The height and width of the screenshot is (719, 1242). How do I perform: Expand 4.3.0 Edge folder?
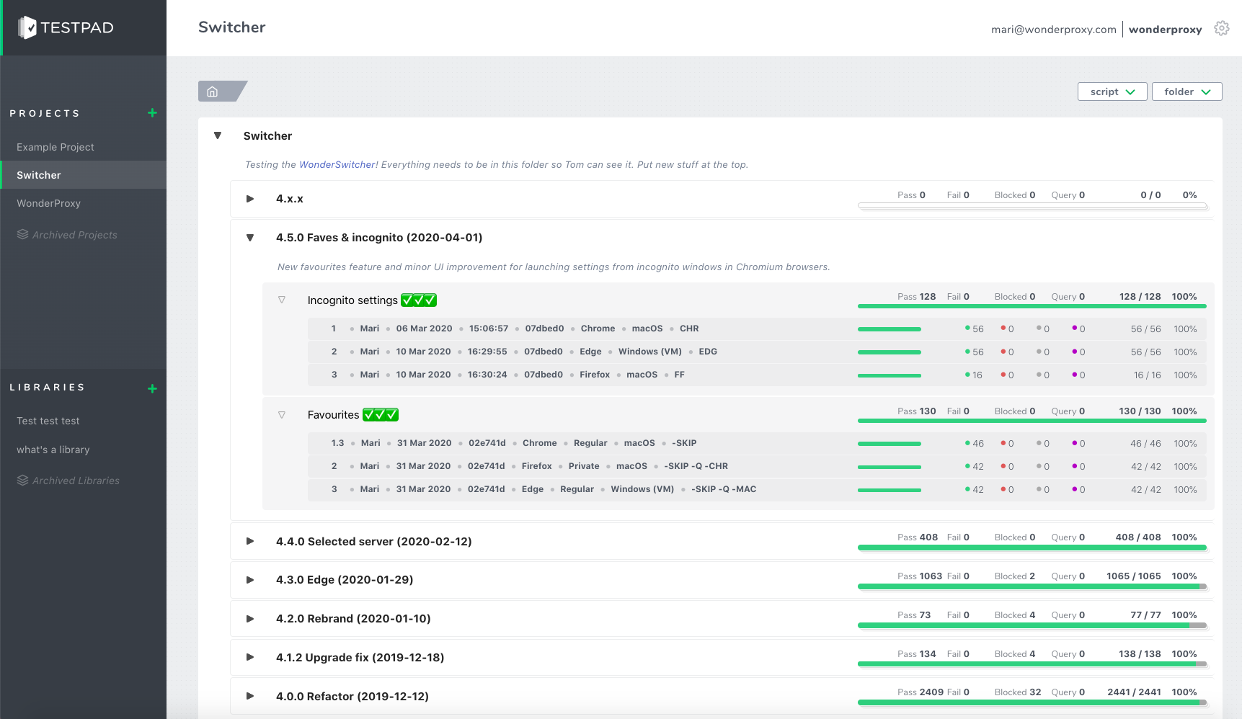pos(250,579)
